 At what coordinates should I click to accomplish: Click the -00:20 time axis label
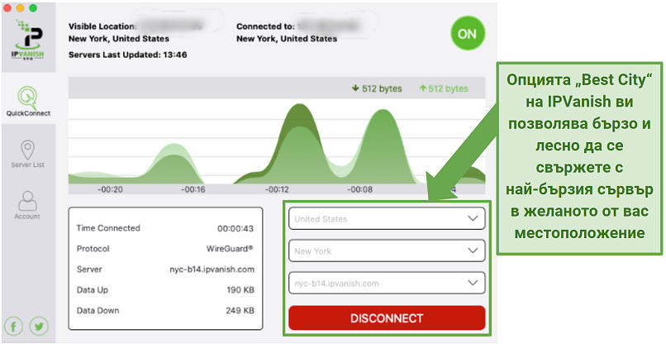click(x=110, y=189)
